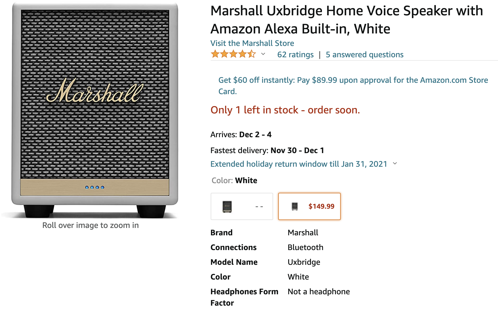Click the "Roll over image to zoom in" caption
Viewport: 498px width, 313px height.
(x=91, y=225)
